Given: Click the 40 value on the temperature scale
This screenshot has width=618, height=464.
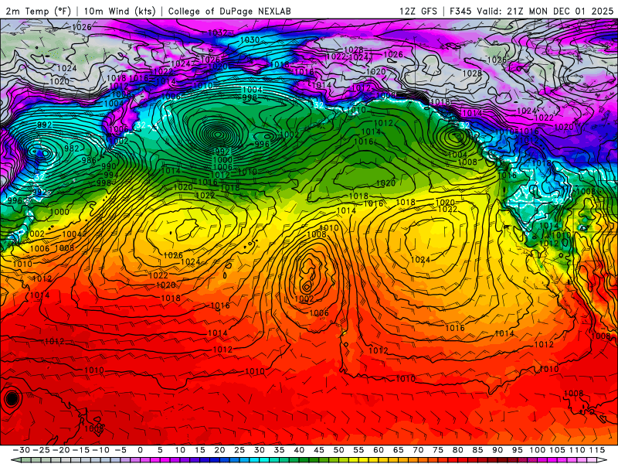Looking at the screenshot, I should click(x=299, y=450).
